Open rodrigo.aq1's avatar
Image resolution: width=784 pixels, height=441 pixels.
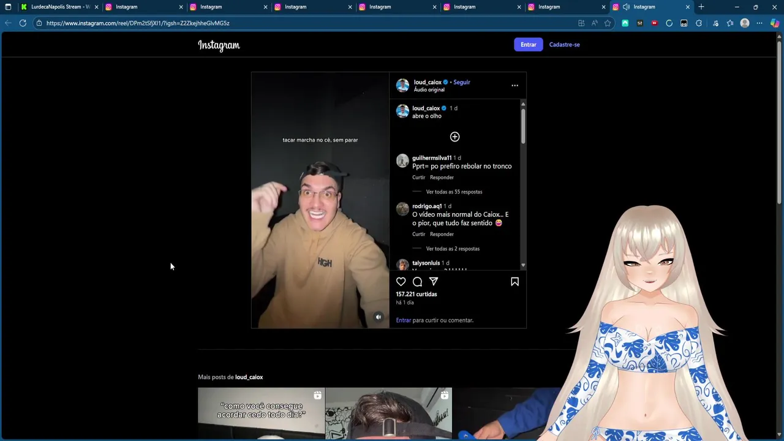click(402, 209)
